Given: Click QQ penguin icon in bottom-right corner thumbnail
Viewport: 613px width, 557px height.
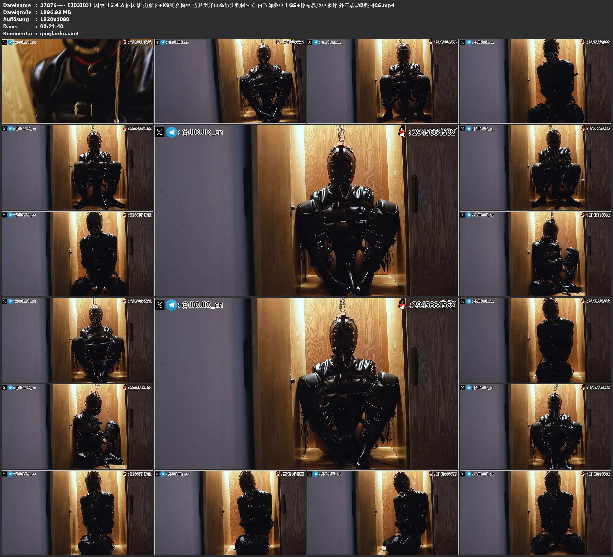Looking at the screenshot, I should tap(583, 474).
